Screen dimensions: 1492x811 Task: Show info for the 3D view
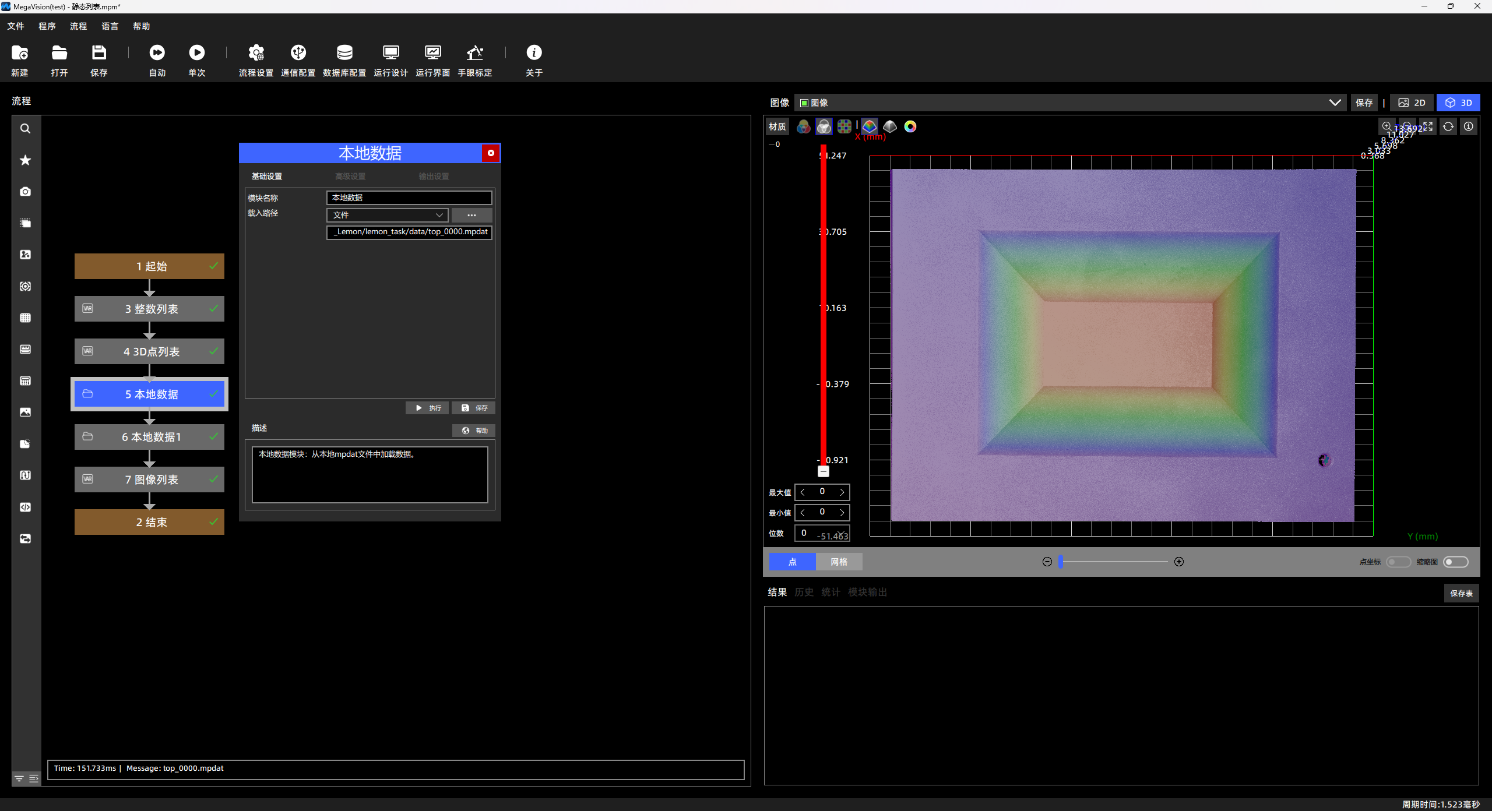click(x=1469, y=126)
